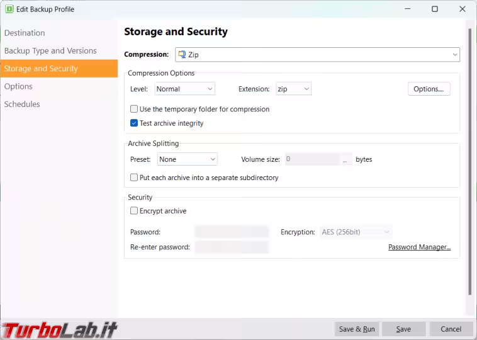
Task: Click the Edit Backup Profile app icon
Action: 9,9
